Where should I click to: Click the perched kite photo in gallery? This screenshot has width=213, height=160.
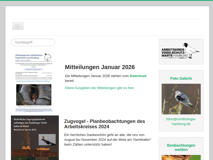181,99
